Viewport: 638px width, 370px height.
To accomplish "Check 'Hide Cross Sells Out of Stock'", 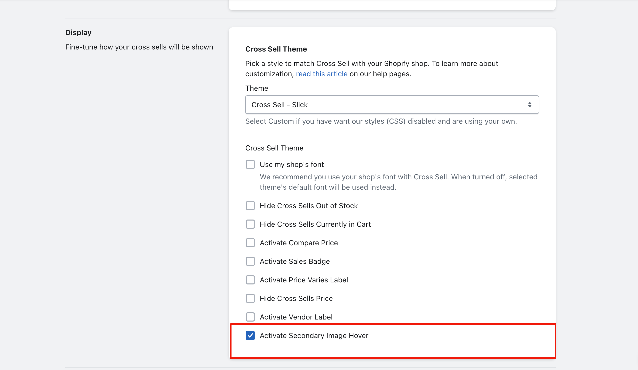I will click(x=250, y=206).
